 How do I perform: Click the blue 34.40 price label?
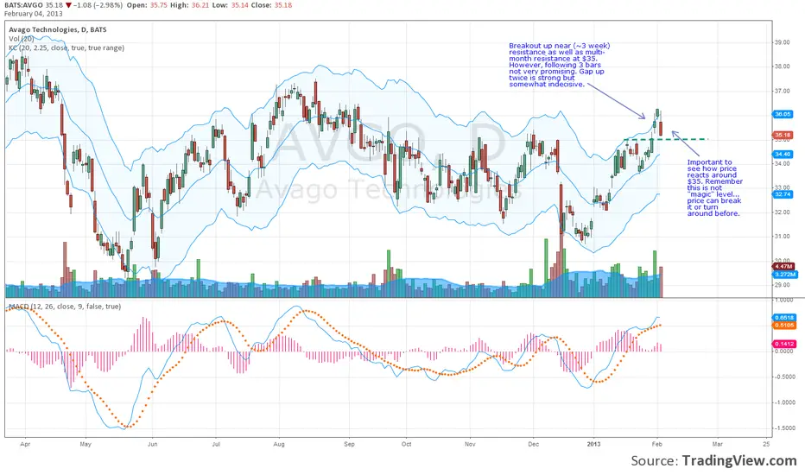(783, 154)
